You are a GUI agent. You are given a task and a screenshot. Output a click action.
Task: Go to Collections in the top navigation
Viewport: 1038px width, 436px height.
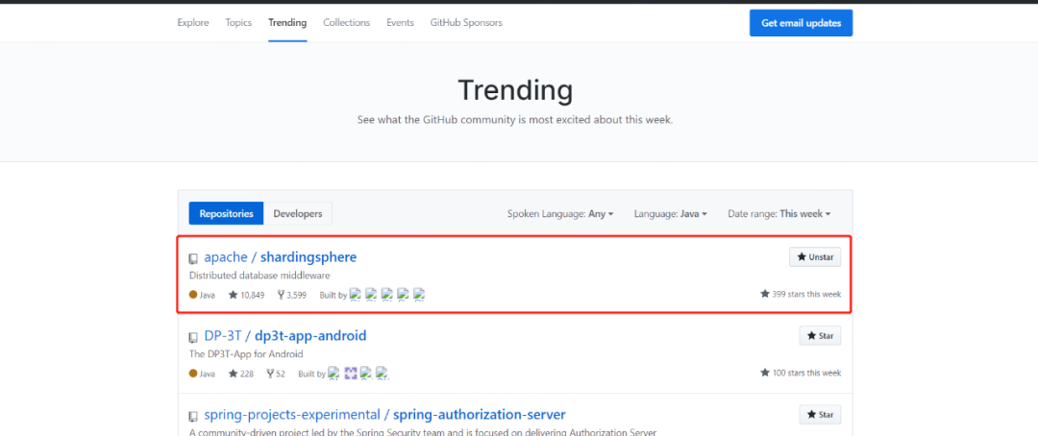(346, 22)
